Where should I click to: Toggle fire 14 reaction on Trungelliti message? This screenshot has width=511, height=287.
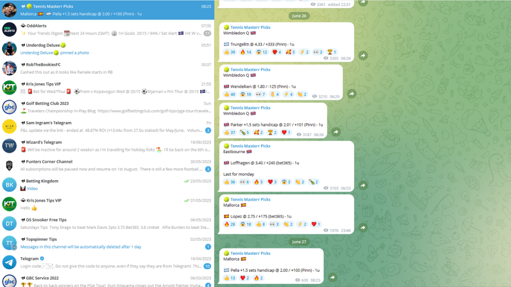[246, 52]
